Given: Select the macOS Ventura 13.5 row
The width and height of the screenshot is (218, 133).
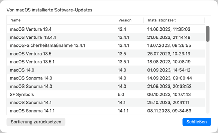Looking at the screenshot, I should coord(106,54).
